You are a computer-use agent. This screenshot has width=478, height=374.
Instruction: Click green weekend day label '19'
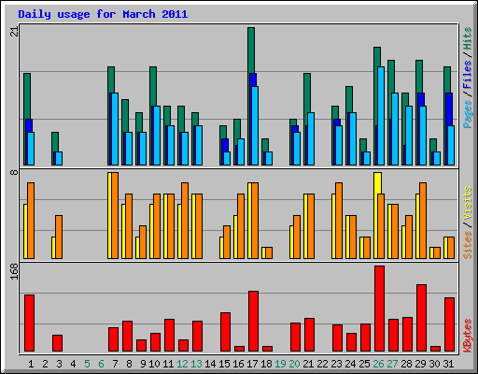coord(280,364)
